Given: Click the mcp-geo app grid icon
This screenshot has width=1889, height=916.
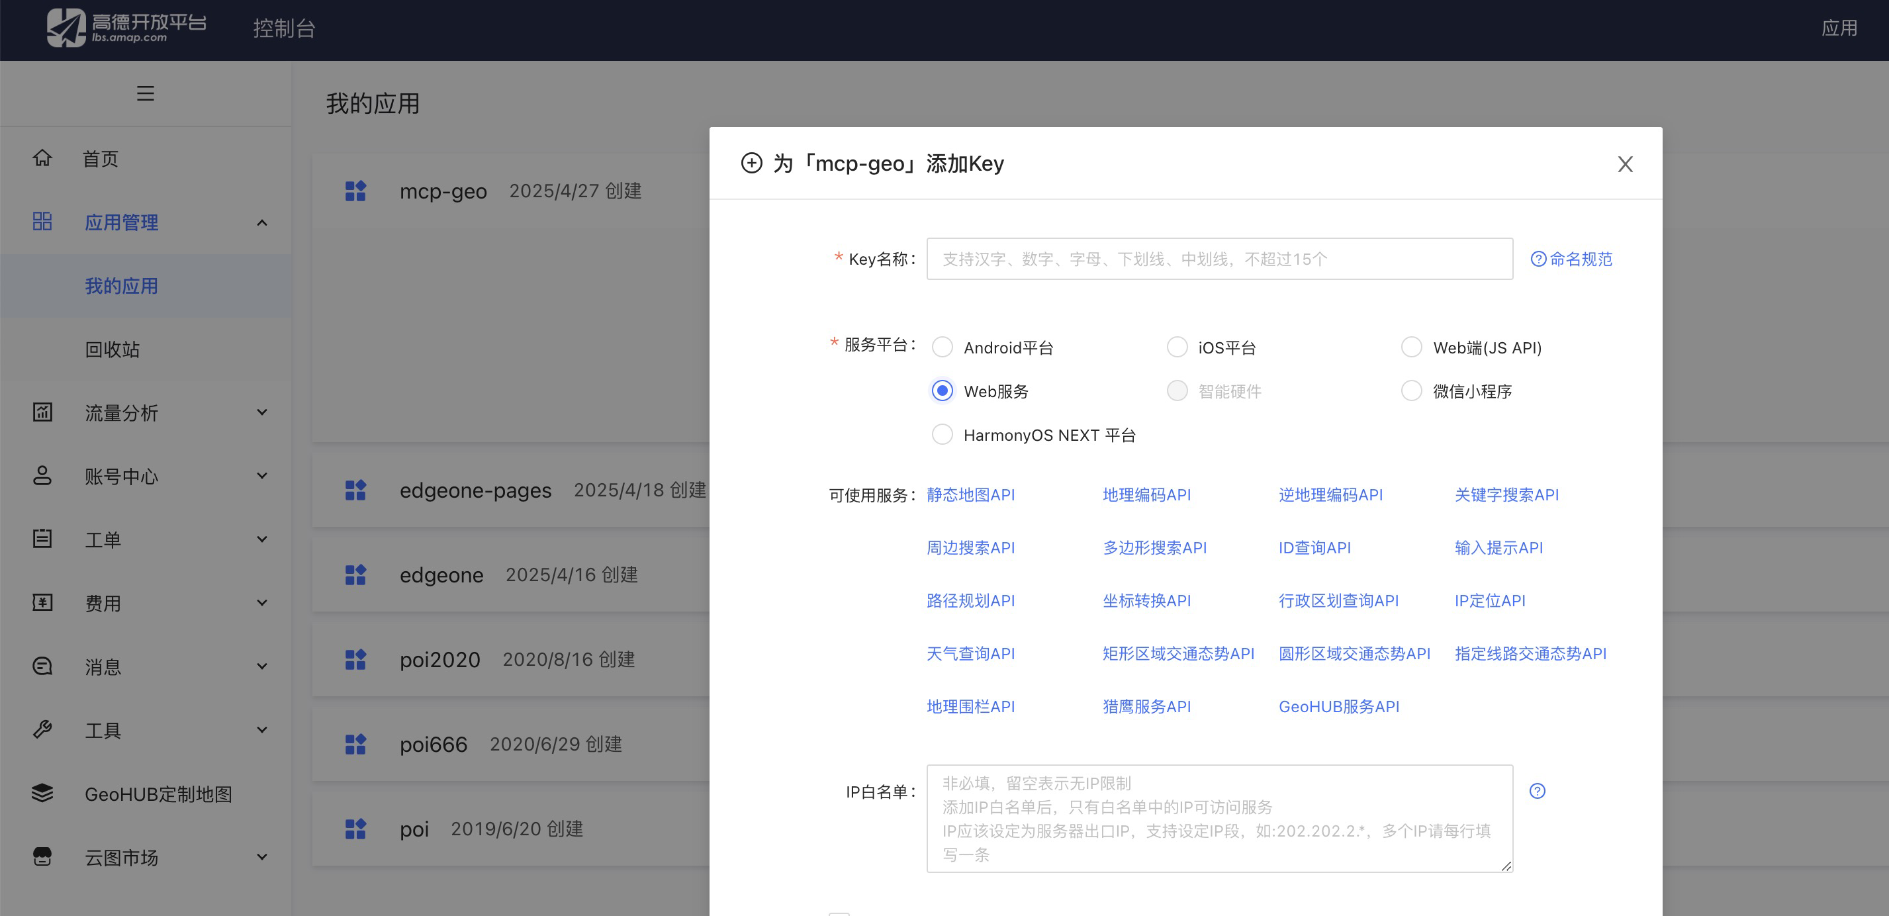Looking at the screenshot, I should click(x=355, y=191).
